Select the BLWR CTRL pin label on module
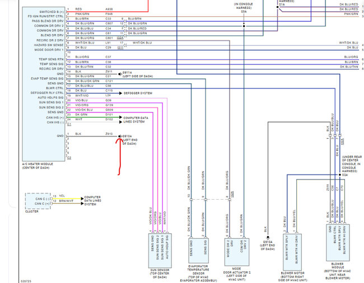 (54, 88)
